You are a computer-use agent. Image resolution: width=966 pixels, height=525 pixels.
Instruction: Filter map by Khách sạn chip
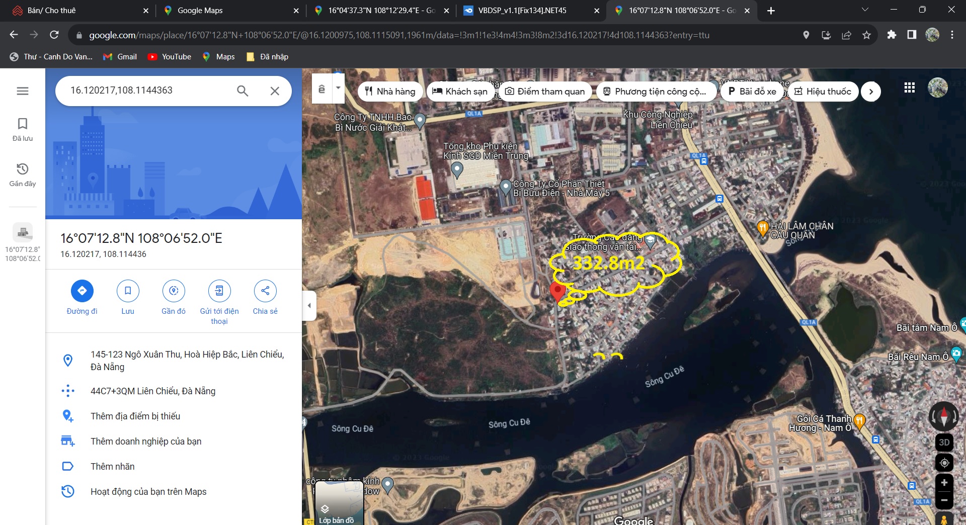tap(460, 92)
